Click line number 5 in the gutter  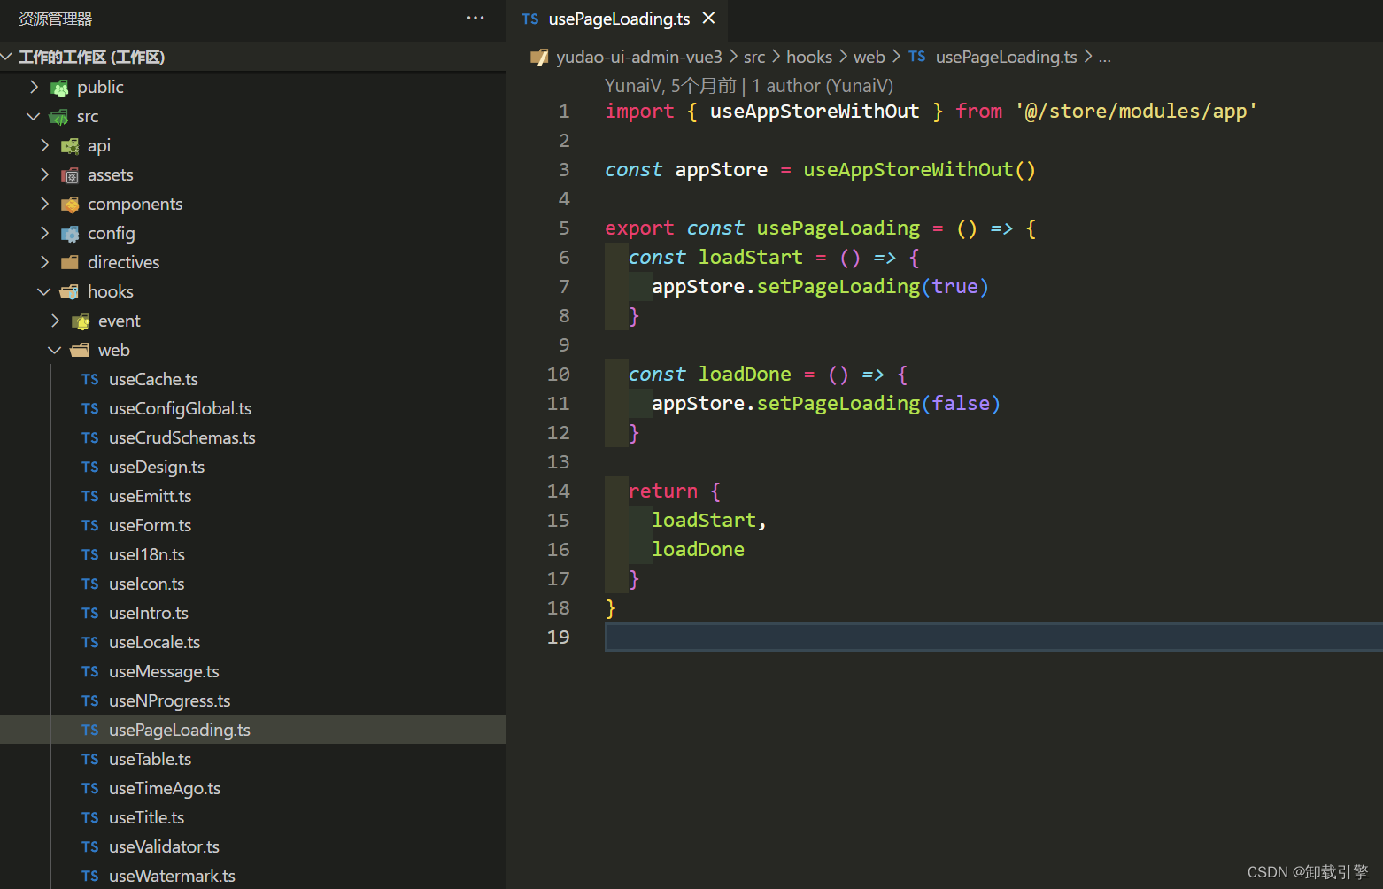[x=564, y=228]
